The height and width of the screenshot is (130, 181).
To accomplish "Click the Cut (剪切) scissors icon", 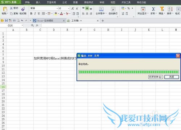I will [x=11, y=8].
